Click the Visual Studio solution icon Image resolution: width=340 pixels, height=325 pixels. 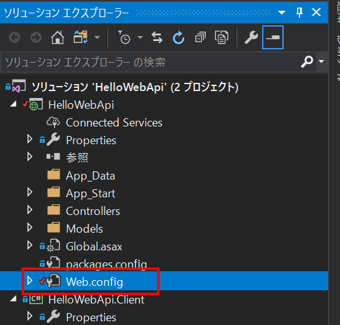(18, 86)
